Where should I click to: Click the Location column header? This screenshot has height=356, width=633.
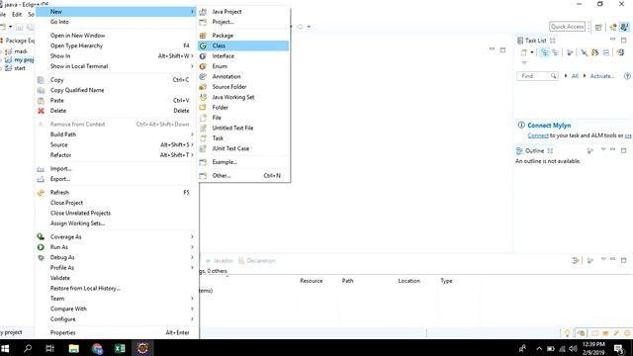click(x=408, y=281)
